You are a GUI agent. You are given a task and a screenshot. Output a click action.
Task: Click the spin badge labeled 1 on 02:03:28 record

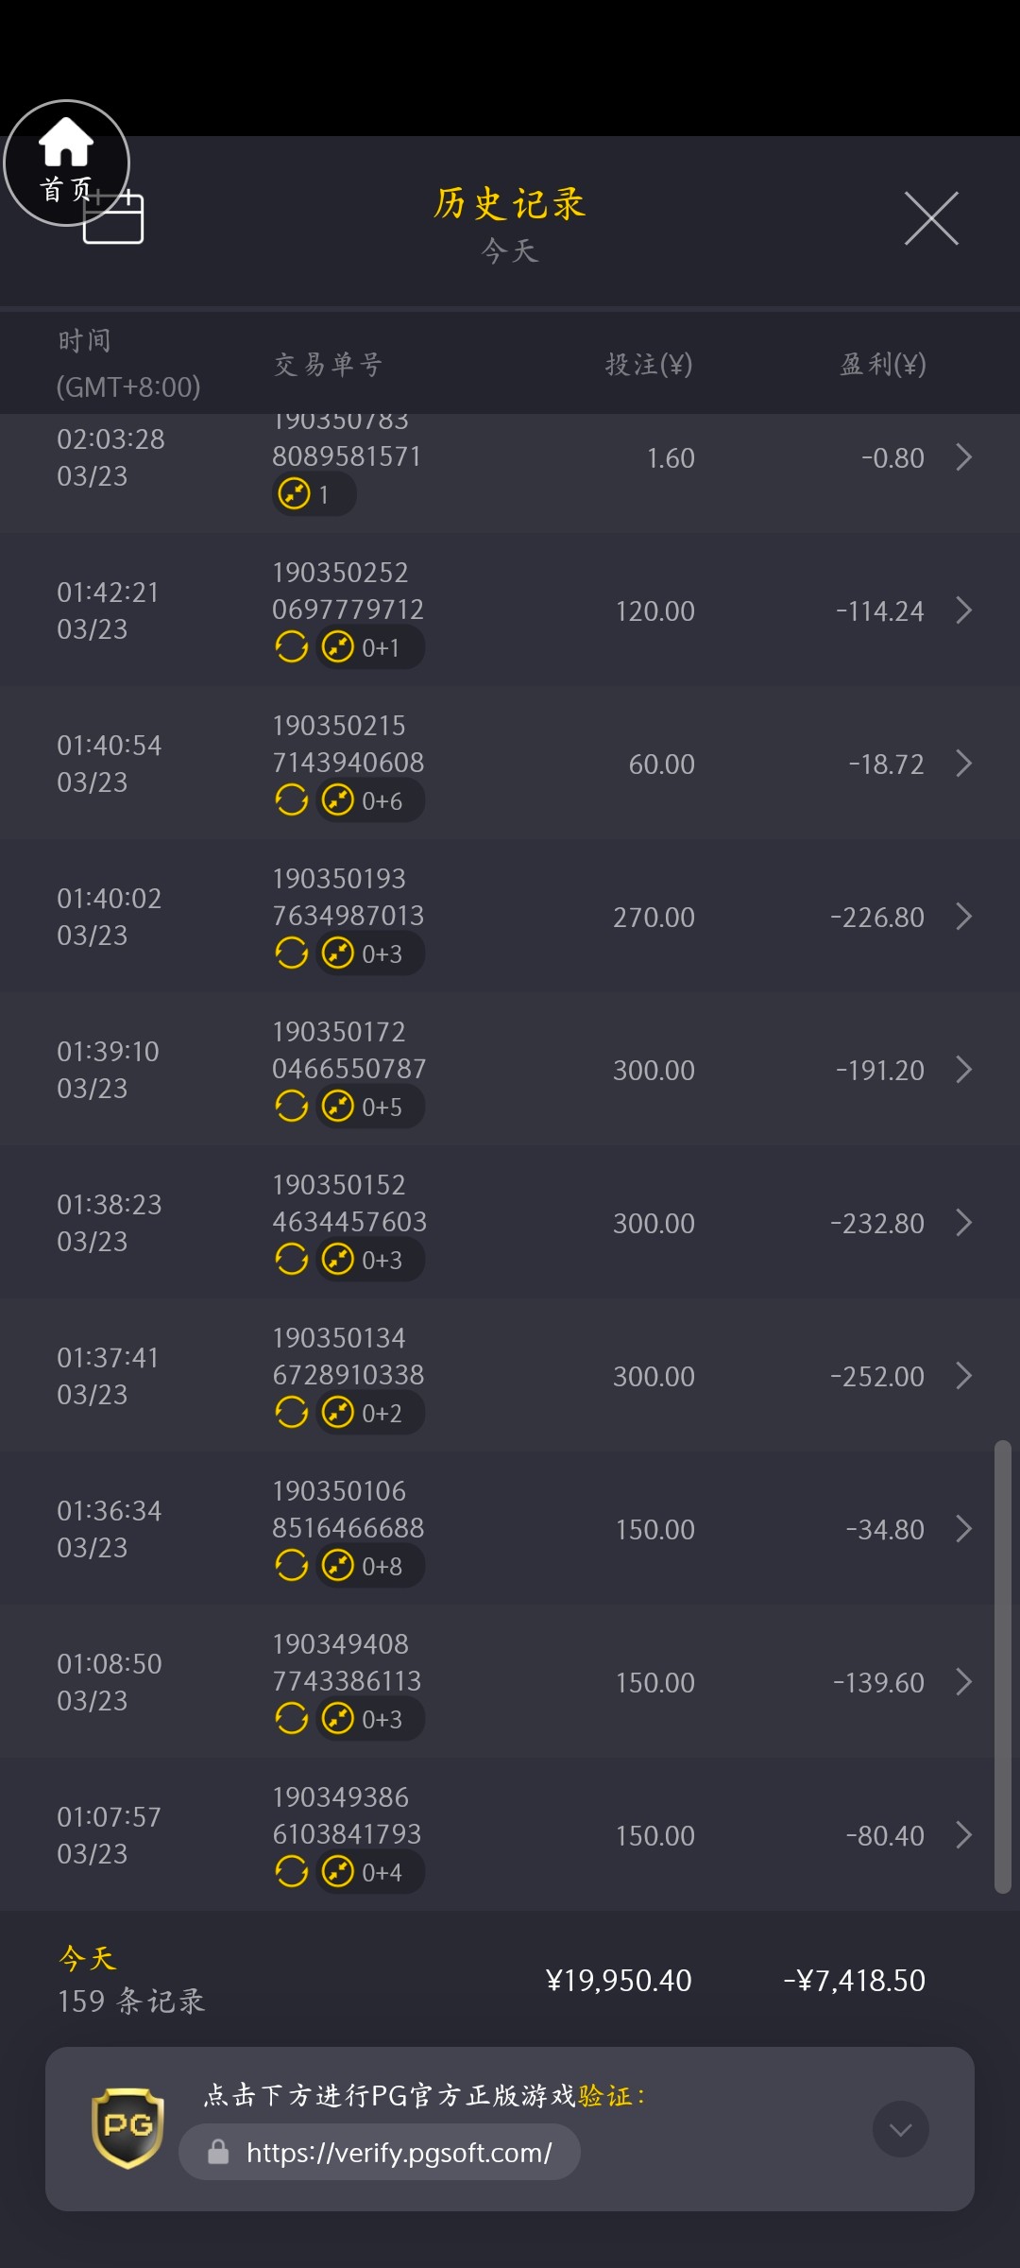tap(314, 494)
